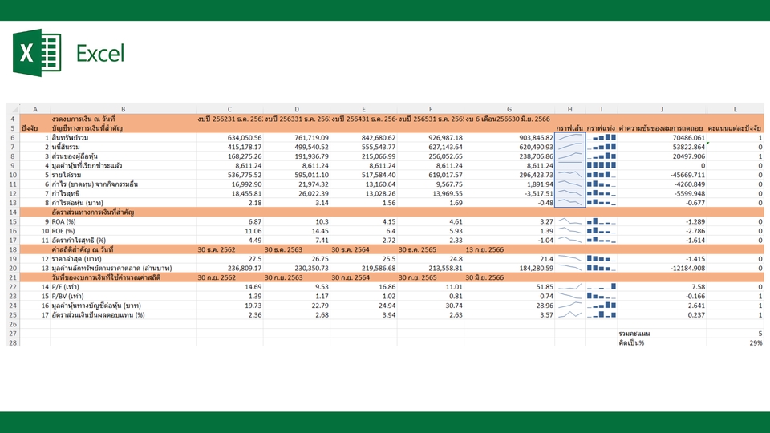Image resolution: width=770 pixels, height=433 pixels.
Task: Click the bar sparkline in the P/BV row
Action: pos(601,296)
